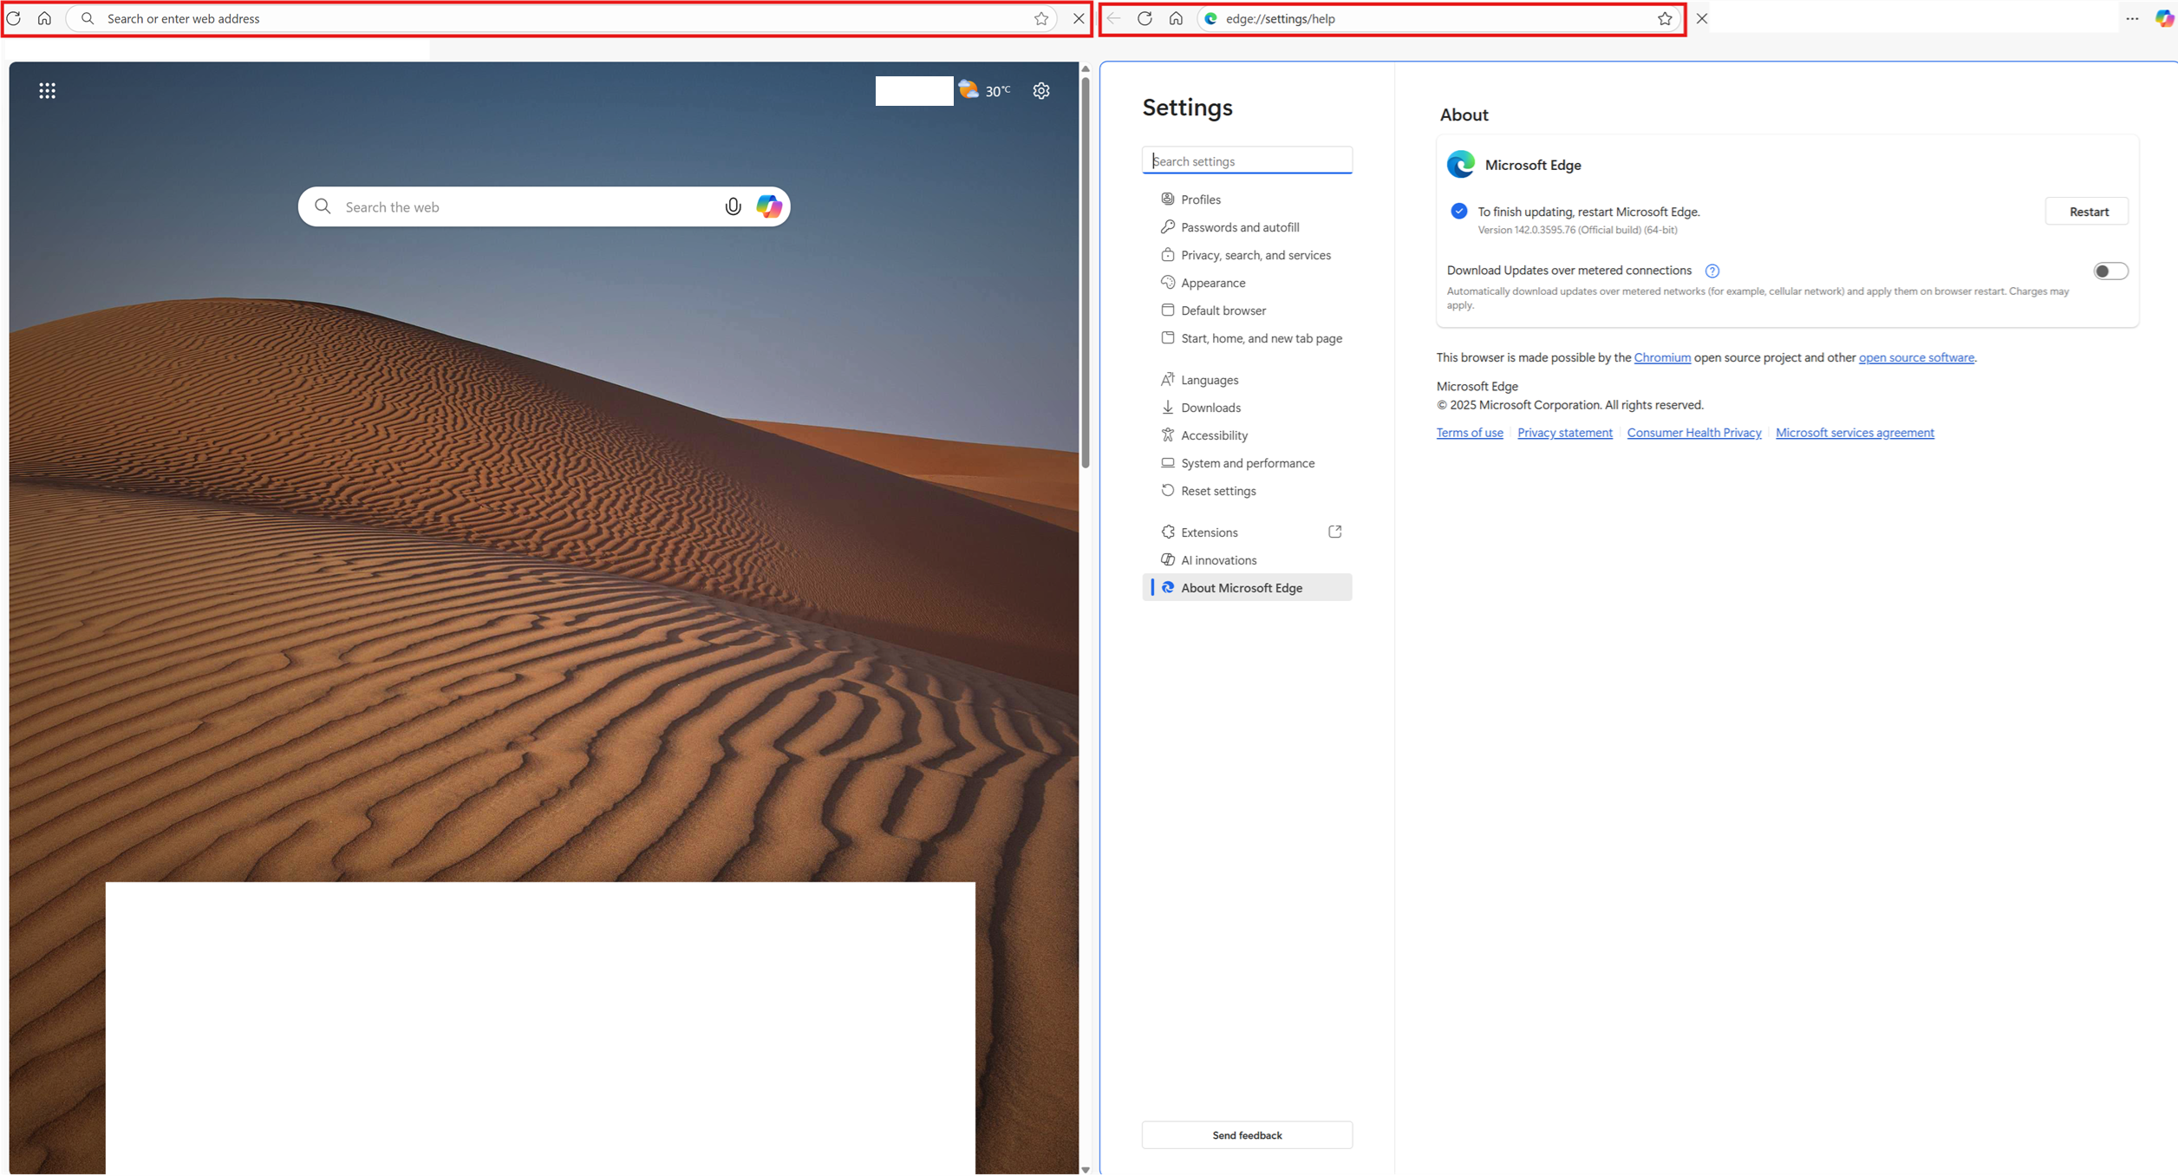Click the new tab page scrollbar down arrow
Viewport: 2178px width, 1176px height.
(x=1085, y=1169)
